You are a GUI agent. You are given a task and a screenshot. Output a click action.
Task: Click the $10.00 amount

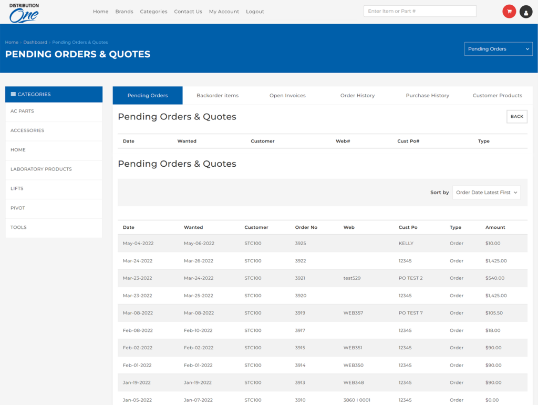[x=493, y=243]
